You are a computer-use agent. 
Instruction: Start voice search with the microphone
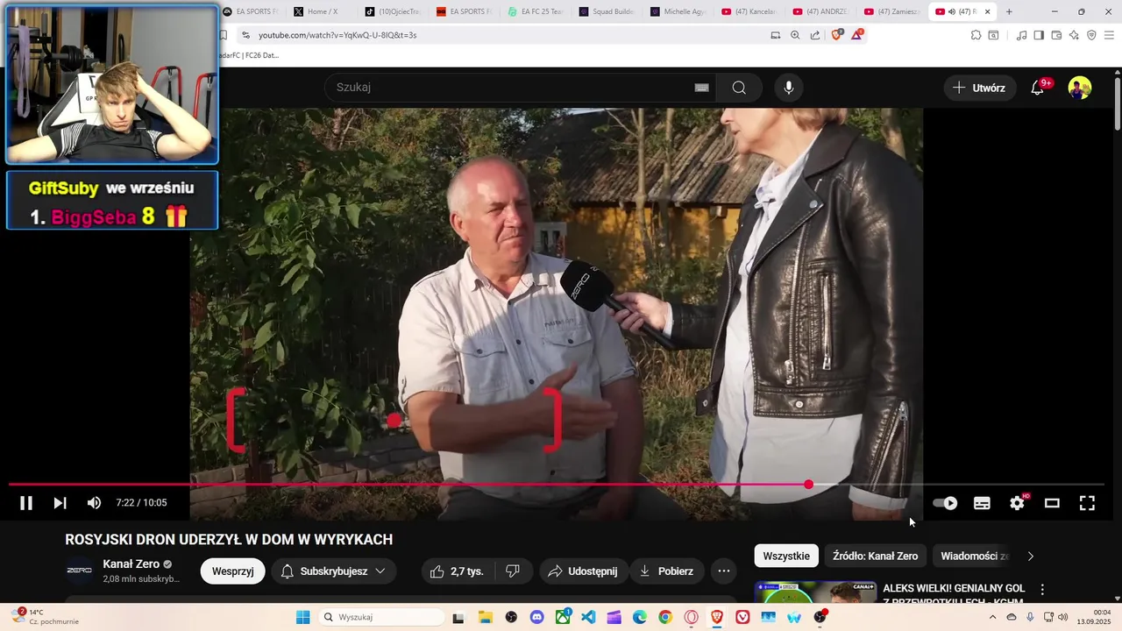(789, 88)
